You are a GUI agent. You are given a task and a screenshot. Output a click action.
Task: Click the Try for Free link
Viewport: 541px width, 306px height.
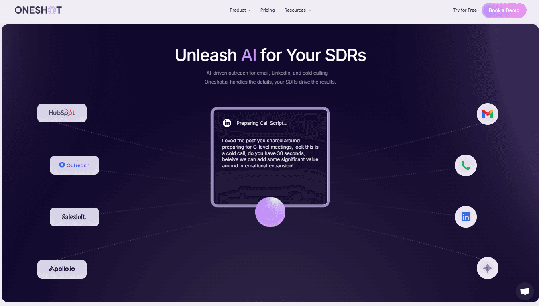tap(464, 10)
